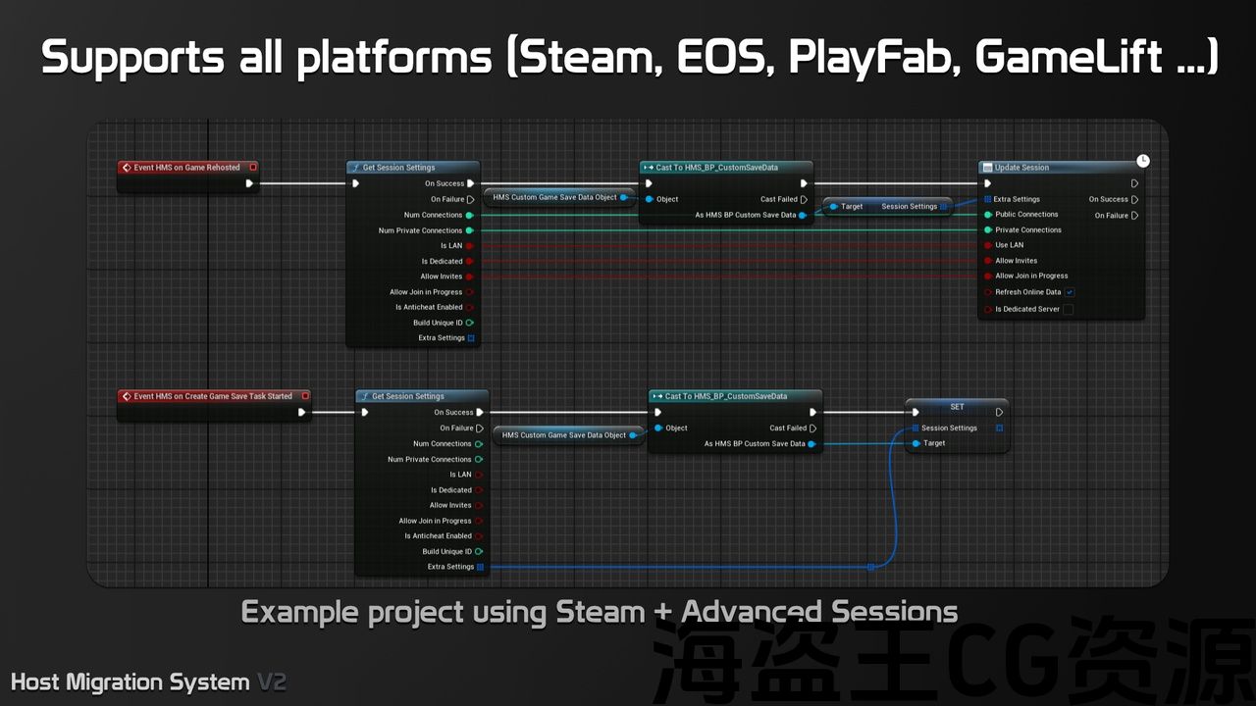Click the Use LAN input pin on Update Session

[987, 245]
